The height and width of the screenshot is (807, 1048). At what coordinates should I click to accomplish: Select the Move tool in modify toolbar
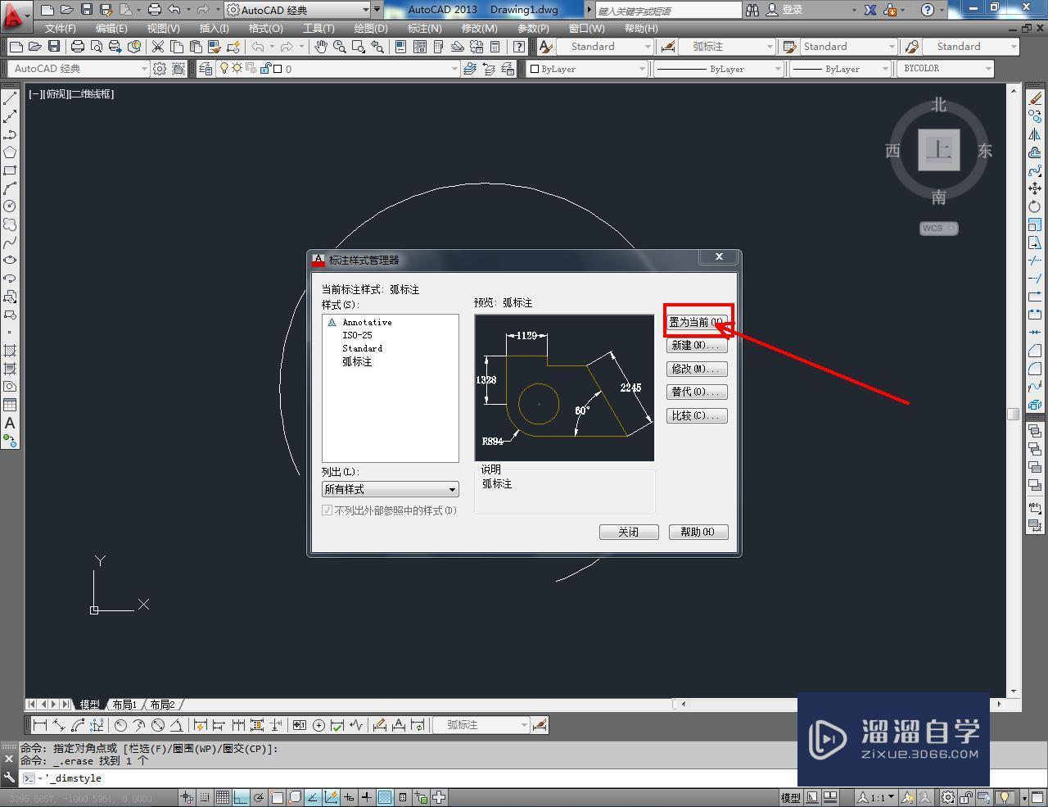(1035, 188)
